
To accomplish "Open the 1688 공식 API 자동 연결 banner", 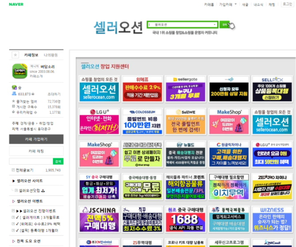I will click(x=185, y=219).
